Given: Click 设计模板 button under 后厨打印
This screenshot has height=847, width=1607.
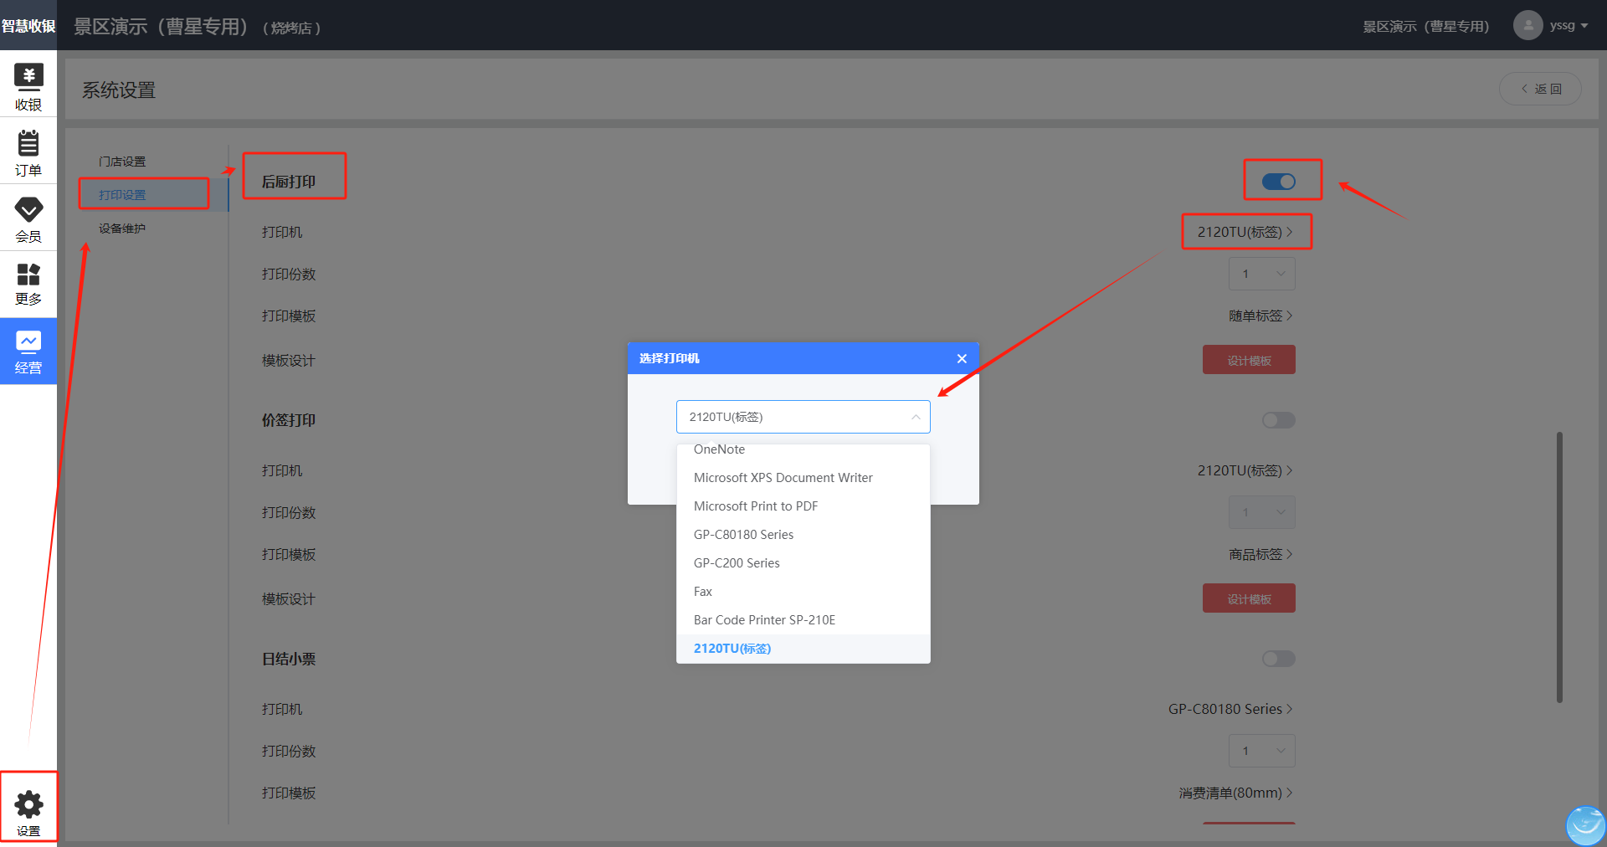Looking at the screenshot, I should pos(1249,360).
